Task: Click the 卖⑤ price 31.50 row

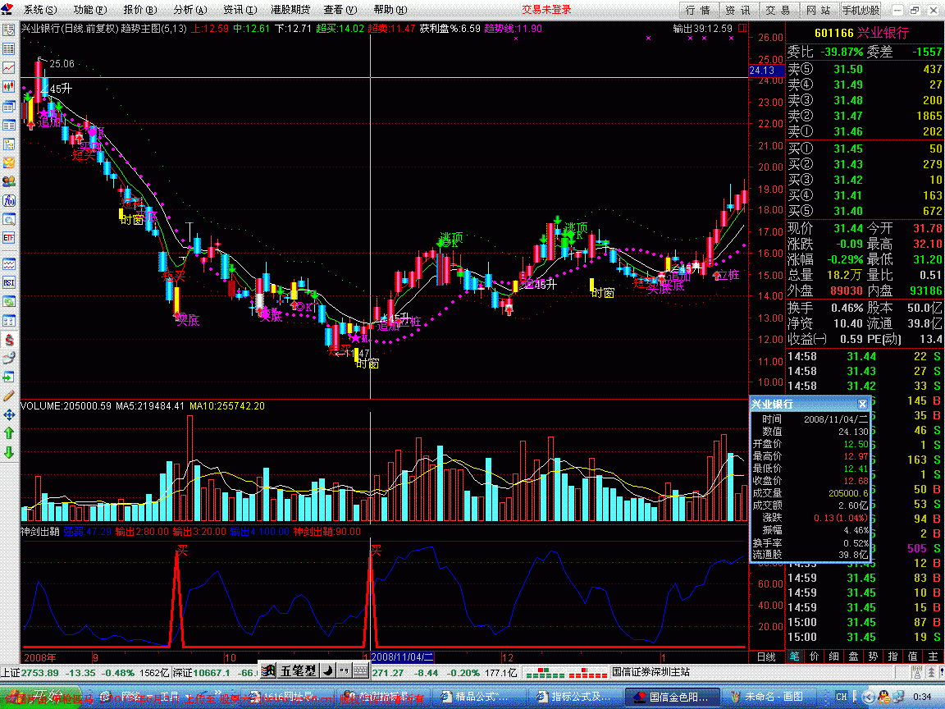Action: [x=865, y=69]
